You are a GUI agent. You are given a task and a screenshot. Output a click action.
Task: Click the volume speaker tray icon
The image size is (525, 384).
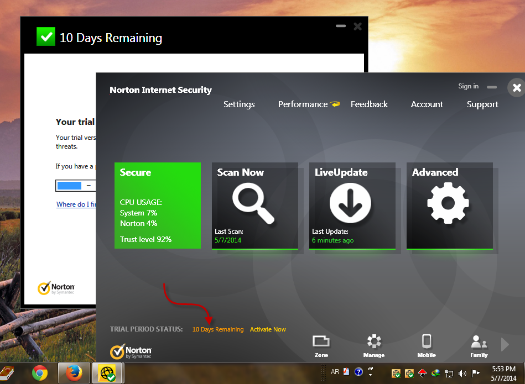(462, 374)
